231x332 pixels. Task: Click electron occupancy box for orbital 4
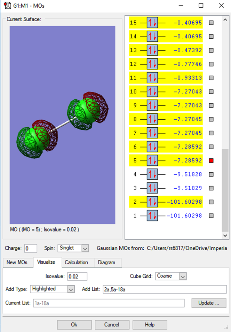[152, 174]
